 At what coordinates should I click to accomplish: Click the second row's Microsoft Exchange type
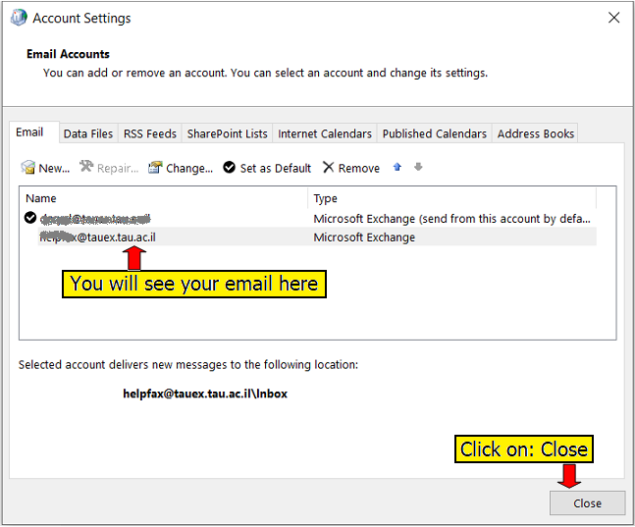coord(364,237)
